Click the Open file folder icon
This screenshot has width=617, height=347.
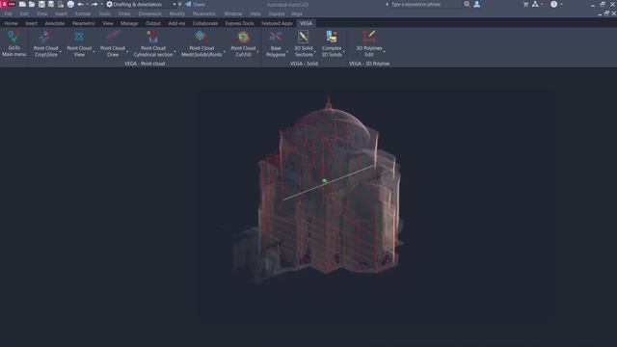[x=32, y=4]
